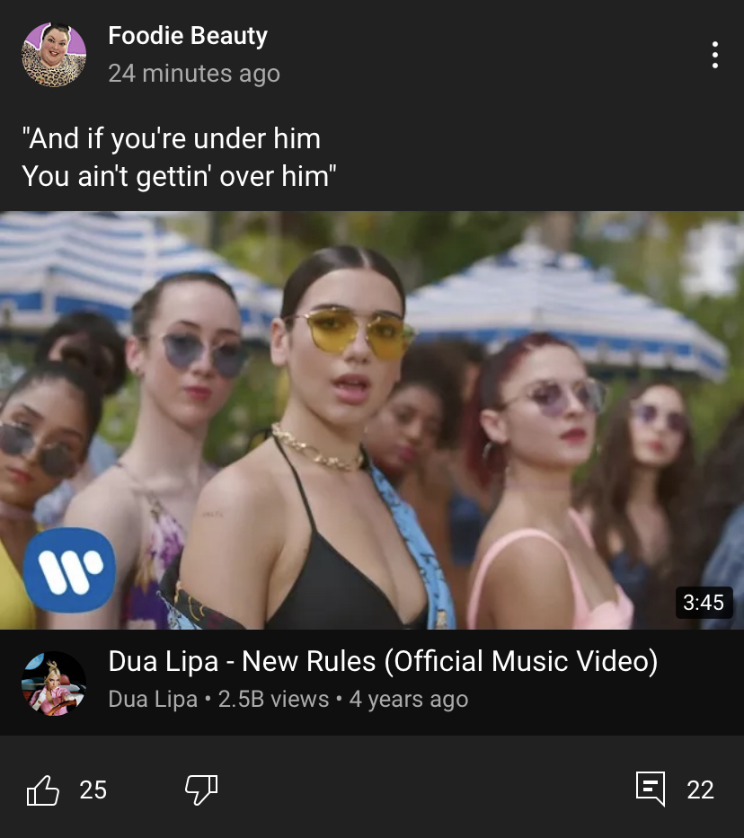The height and width of the screenshot is (838, 744).
Task: Tap the Dua Lipa channel avatar
Action: 53,683
